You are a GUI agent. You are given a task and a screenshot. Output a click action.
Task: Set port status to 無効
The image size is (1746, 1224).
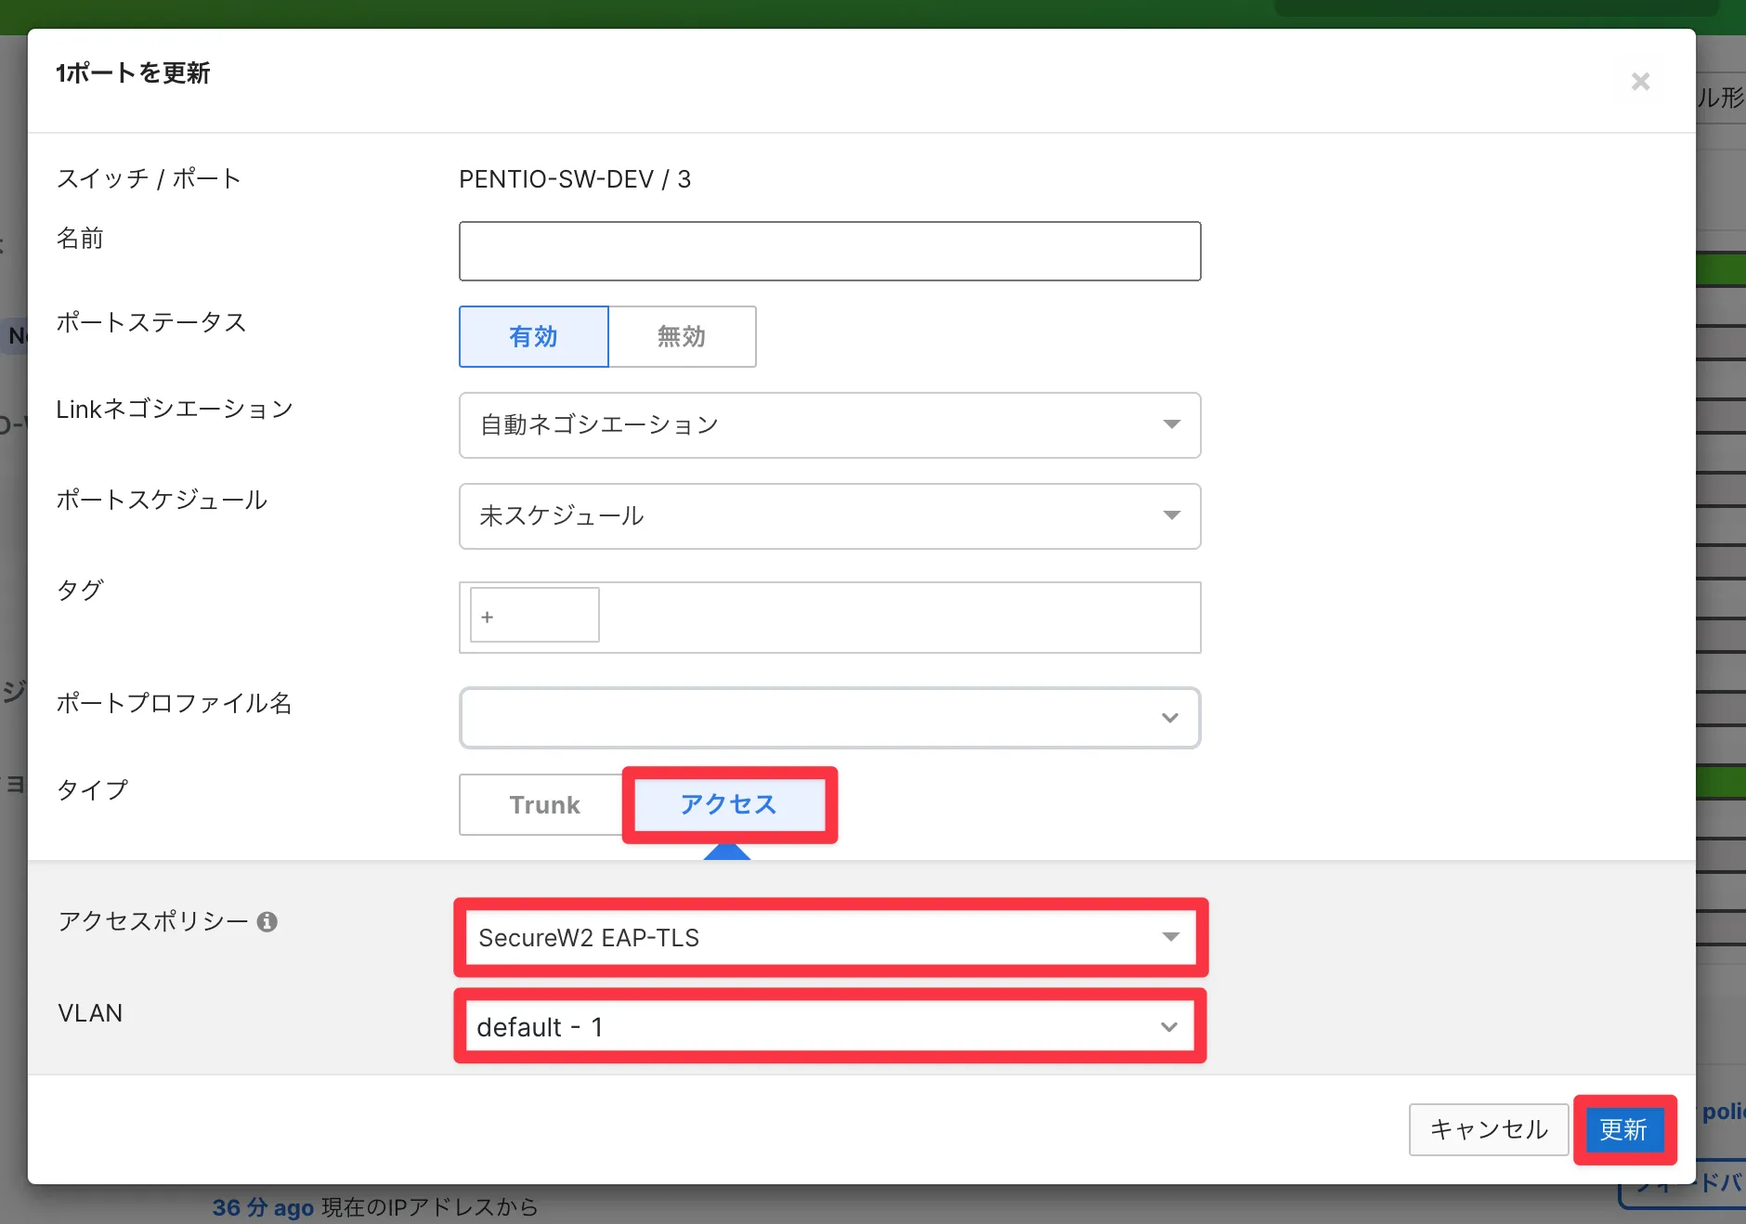(x=682, y=336)
